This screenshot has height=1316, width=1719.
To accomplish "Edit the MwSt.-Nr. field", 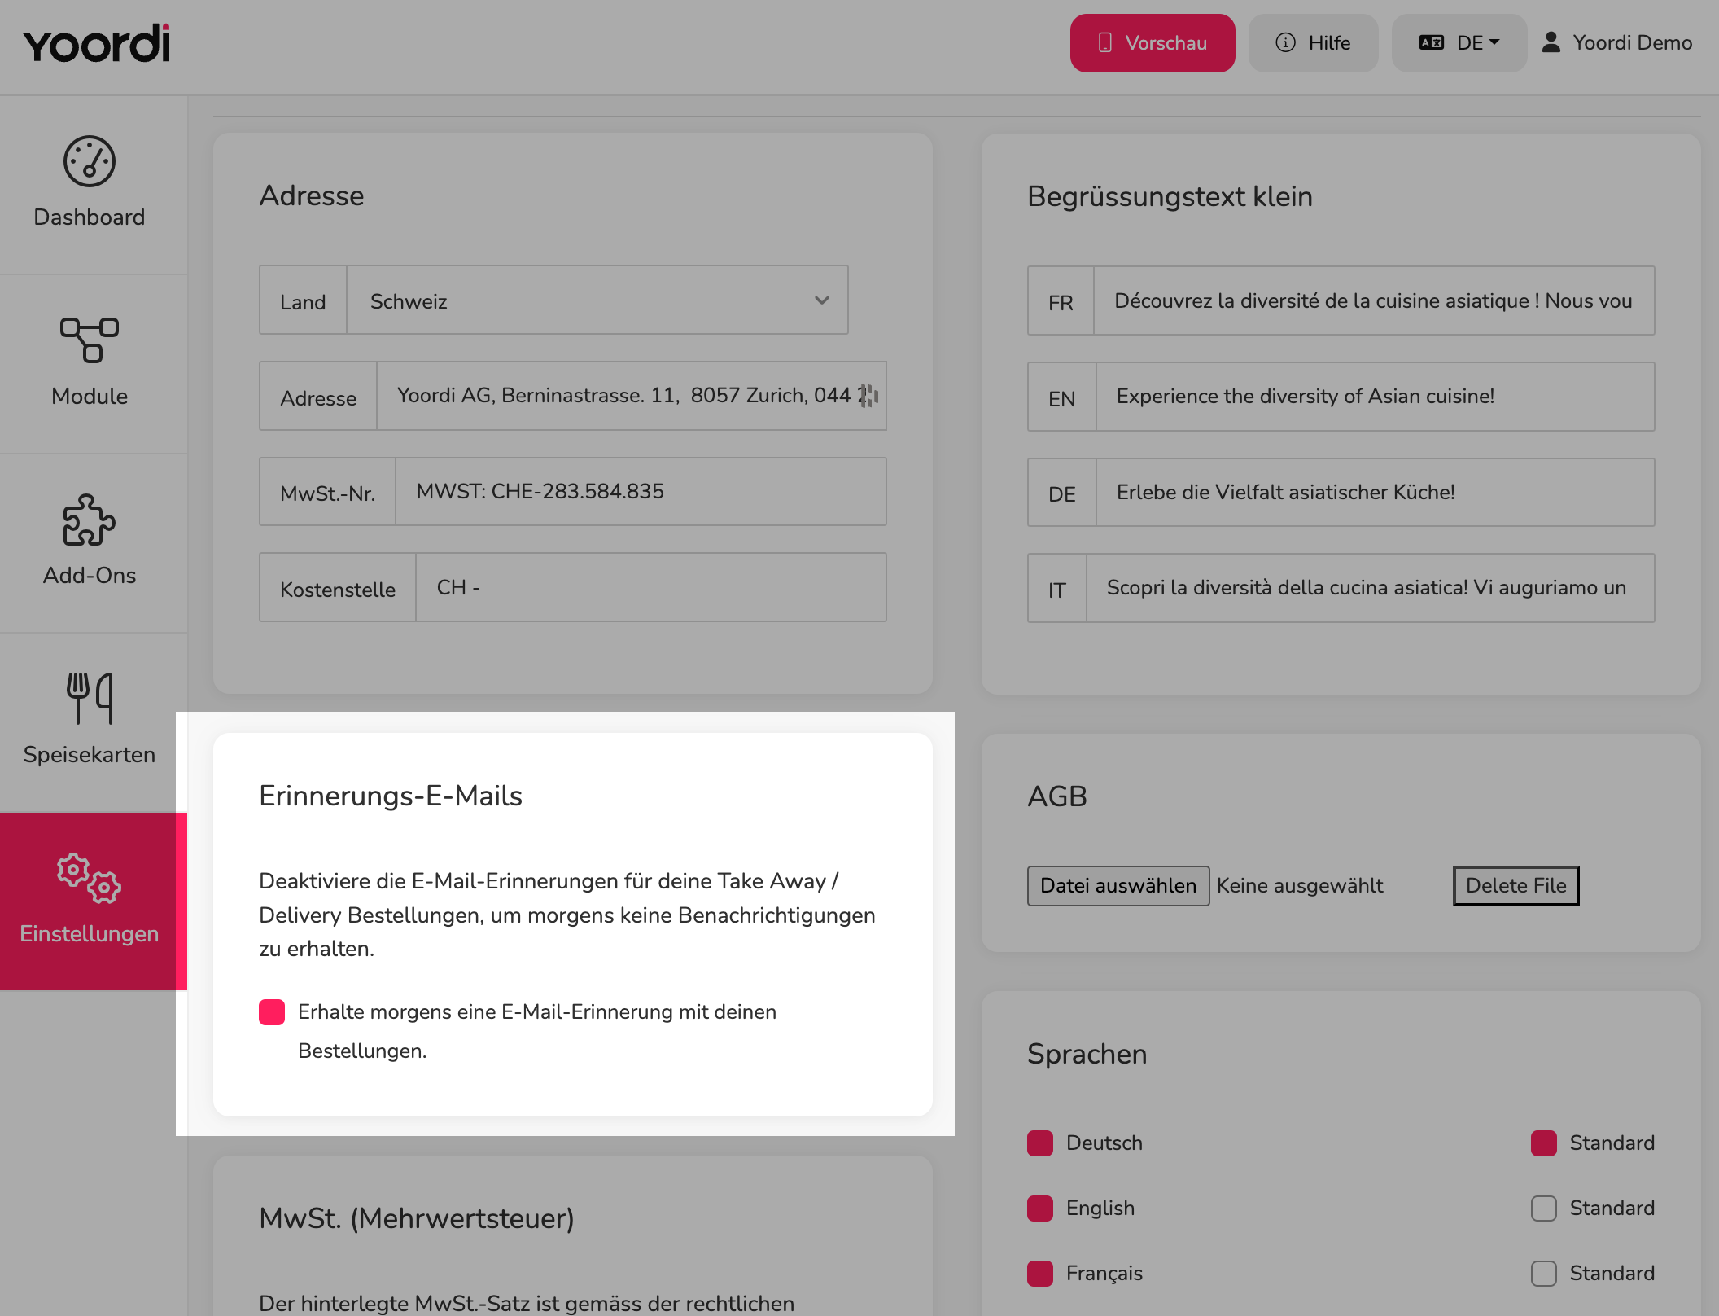I will [641, 491].
